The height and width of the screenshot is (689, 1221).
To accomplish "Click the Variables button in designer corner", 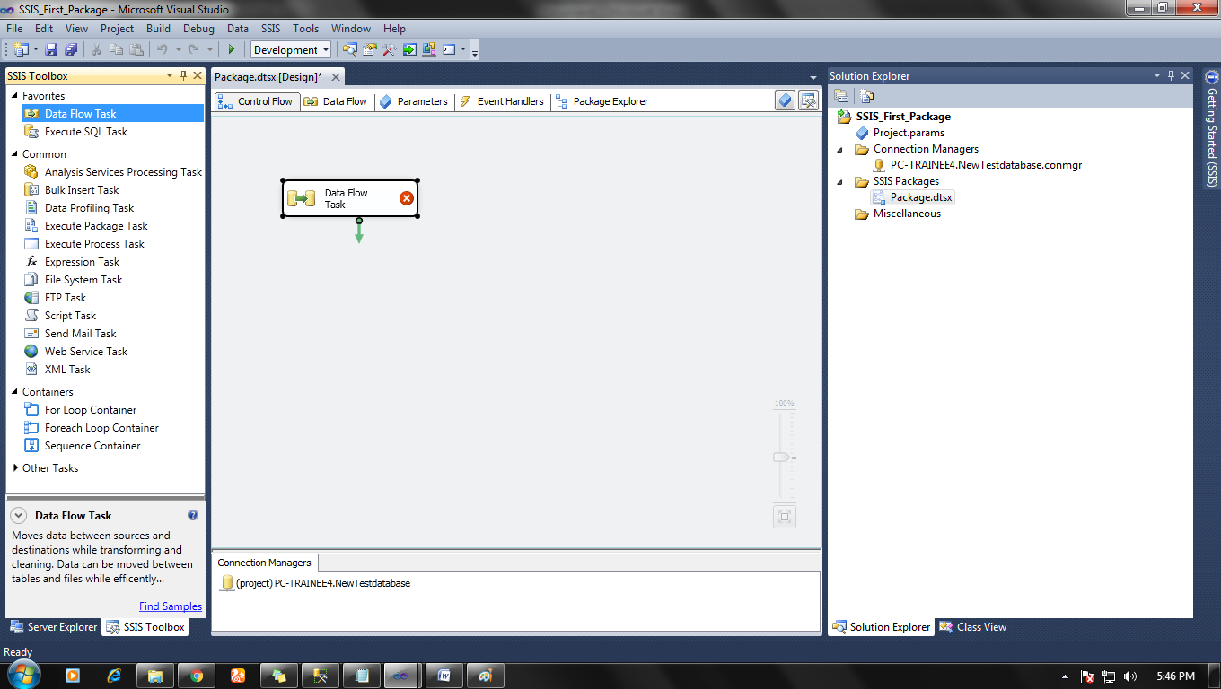I will pos(786,100).
